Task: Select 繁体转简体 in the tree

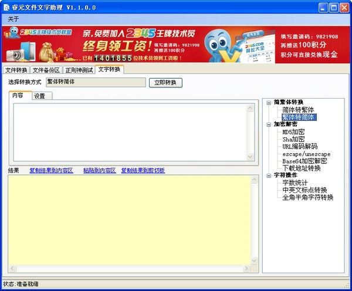Action: (299, 117)
